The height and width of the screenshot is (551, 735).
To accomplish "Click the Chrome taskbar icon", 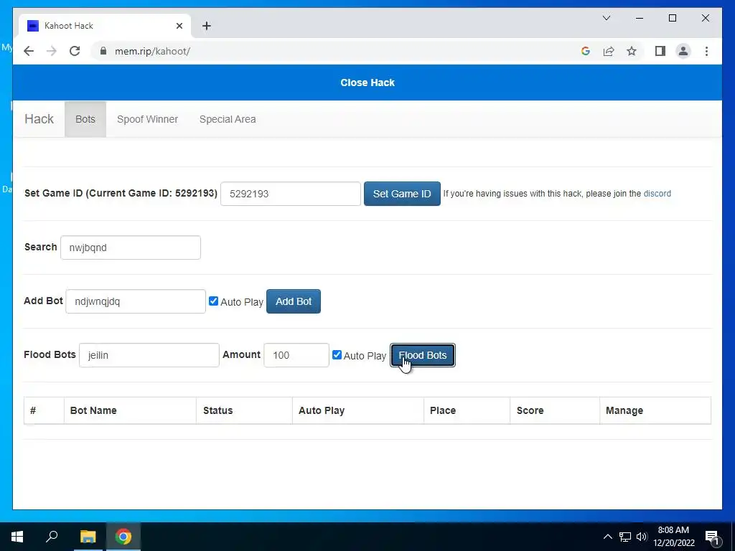I will [123, 537].
